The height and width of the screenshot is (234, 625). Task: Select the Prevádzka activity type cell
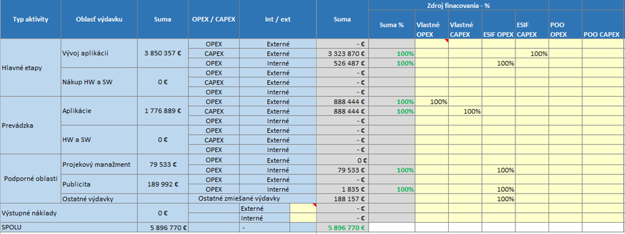tap(31, 125)
